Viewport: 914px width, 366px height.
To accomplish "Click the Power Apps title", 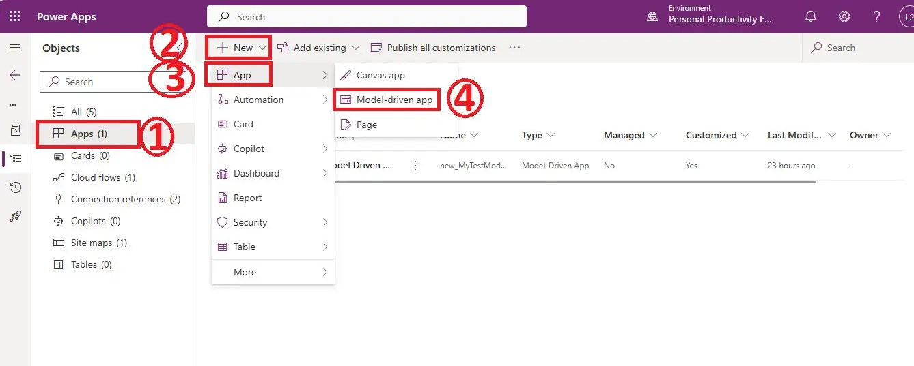I will [66, 17].
